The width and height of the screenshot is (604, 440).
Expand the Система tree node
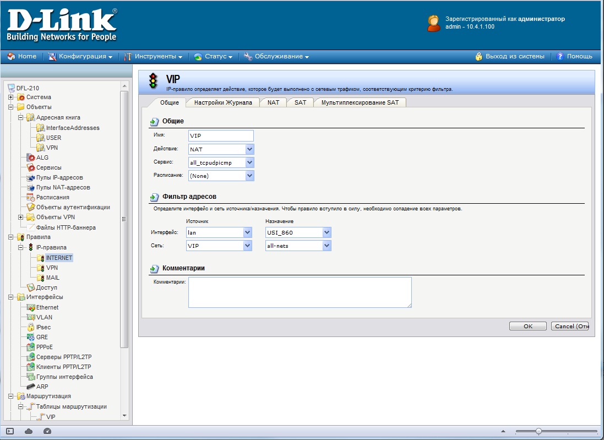click(x=11, y=97)
